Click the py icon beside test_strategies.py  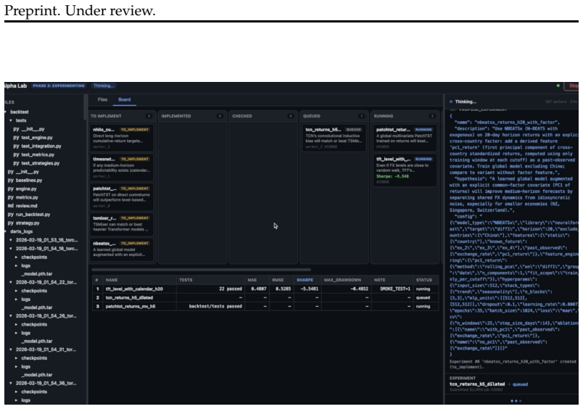[16, 163]
